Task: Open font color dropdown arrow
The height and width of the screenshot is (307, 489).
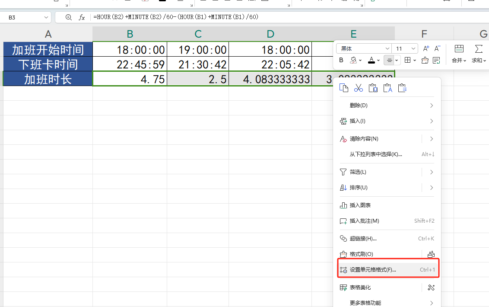Action: (x=378, y=60)
